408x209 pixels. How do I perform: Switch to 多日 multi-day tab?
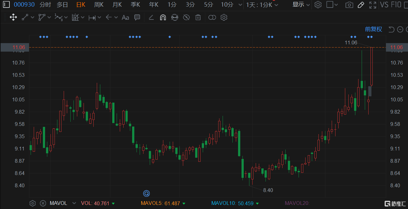(x=62, y=5)
